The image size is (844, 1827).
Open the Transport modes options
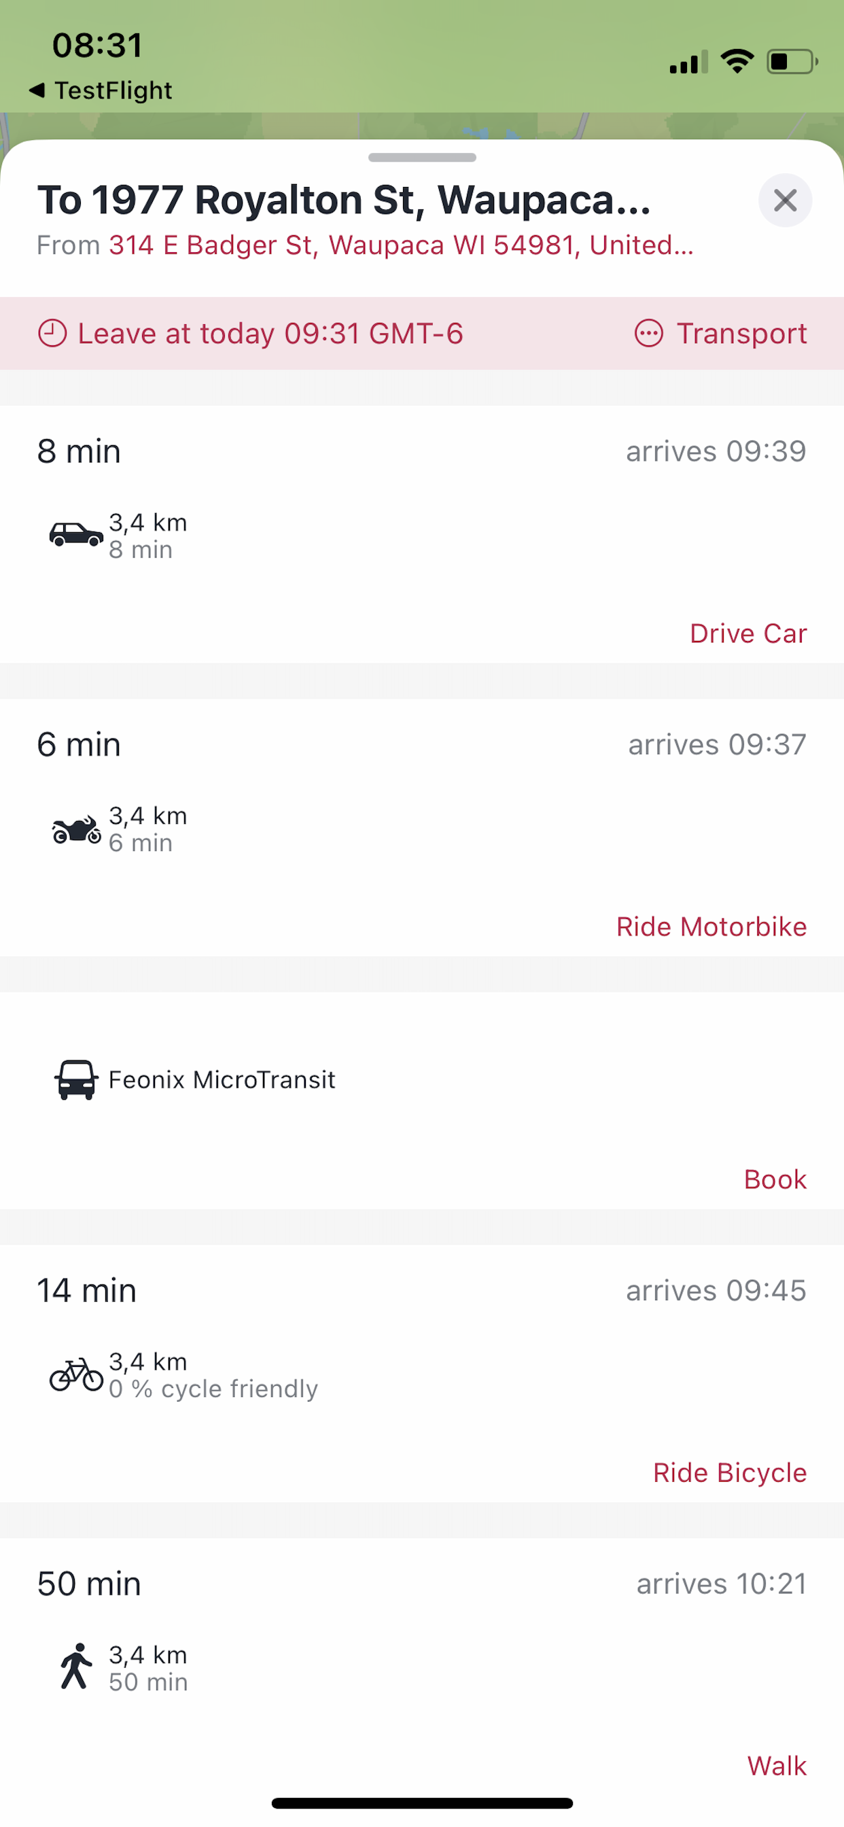pyautogui.click(x=720, y=333)
